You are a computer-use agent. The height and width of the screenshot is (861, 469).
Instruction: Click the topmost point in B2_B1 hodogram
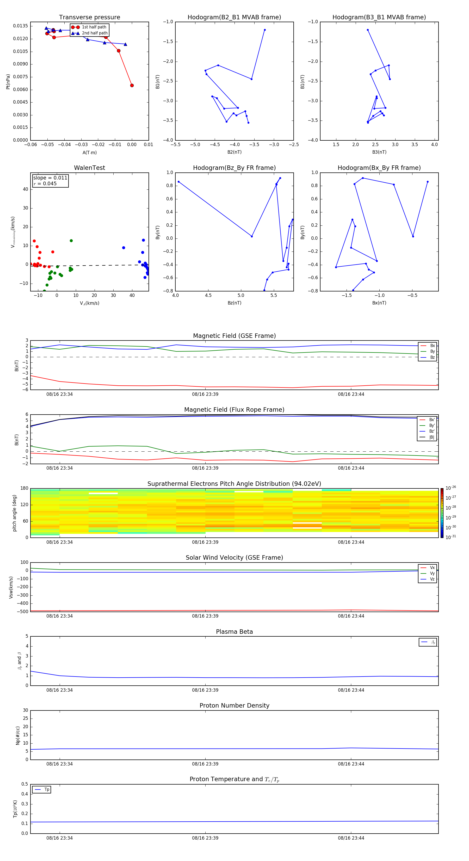265,30
